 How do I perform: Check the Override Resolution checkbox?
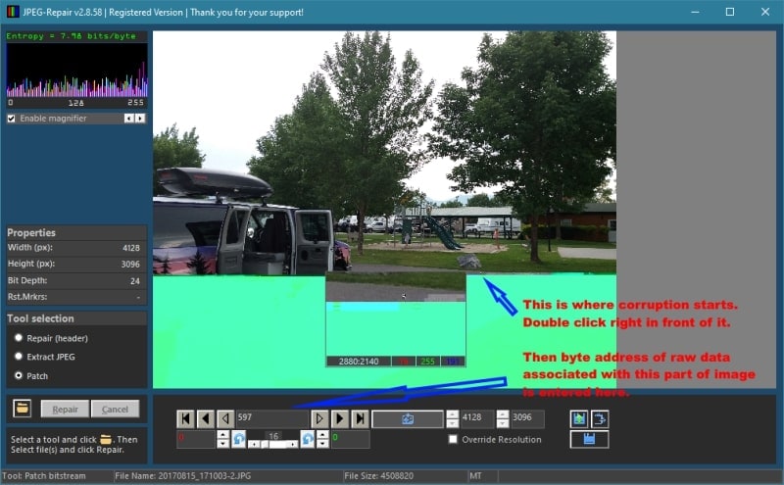pos(453,439)
